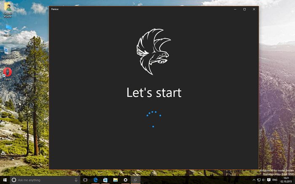Select the Recycle Bin desktop icon
Viewport: 295px width, 184px height.
pyautogui.click(x=7, y=51)
